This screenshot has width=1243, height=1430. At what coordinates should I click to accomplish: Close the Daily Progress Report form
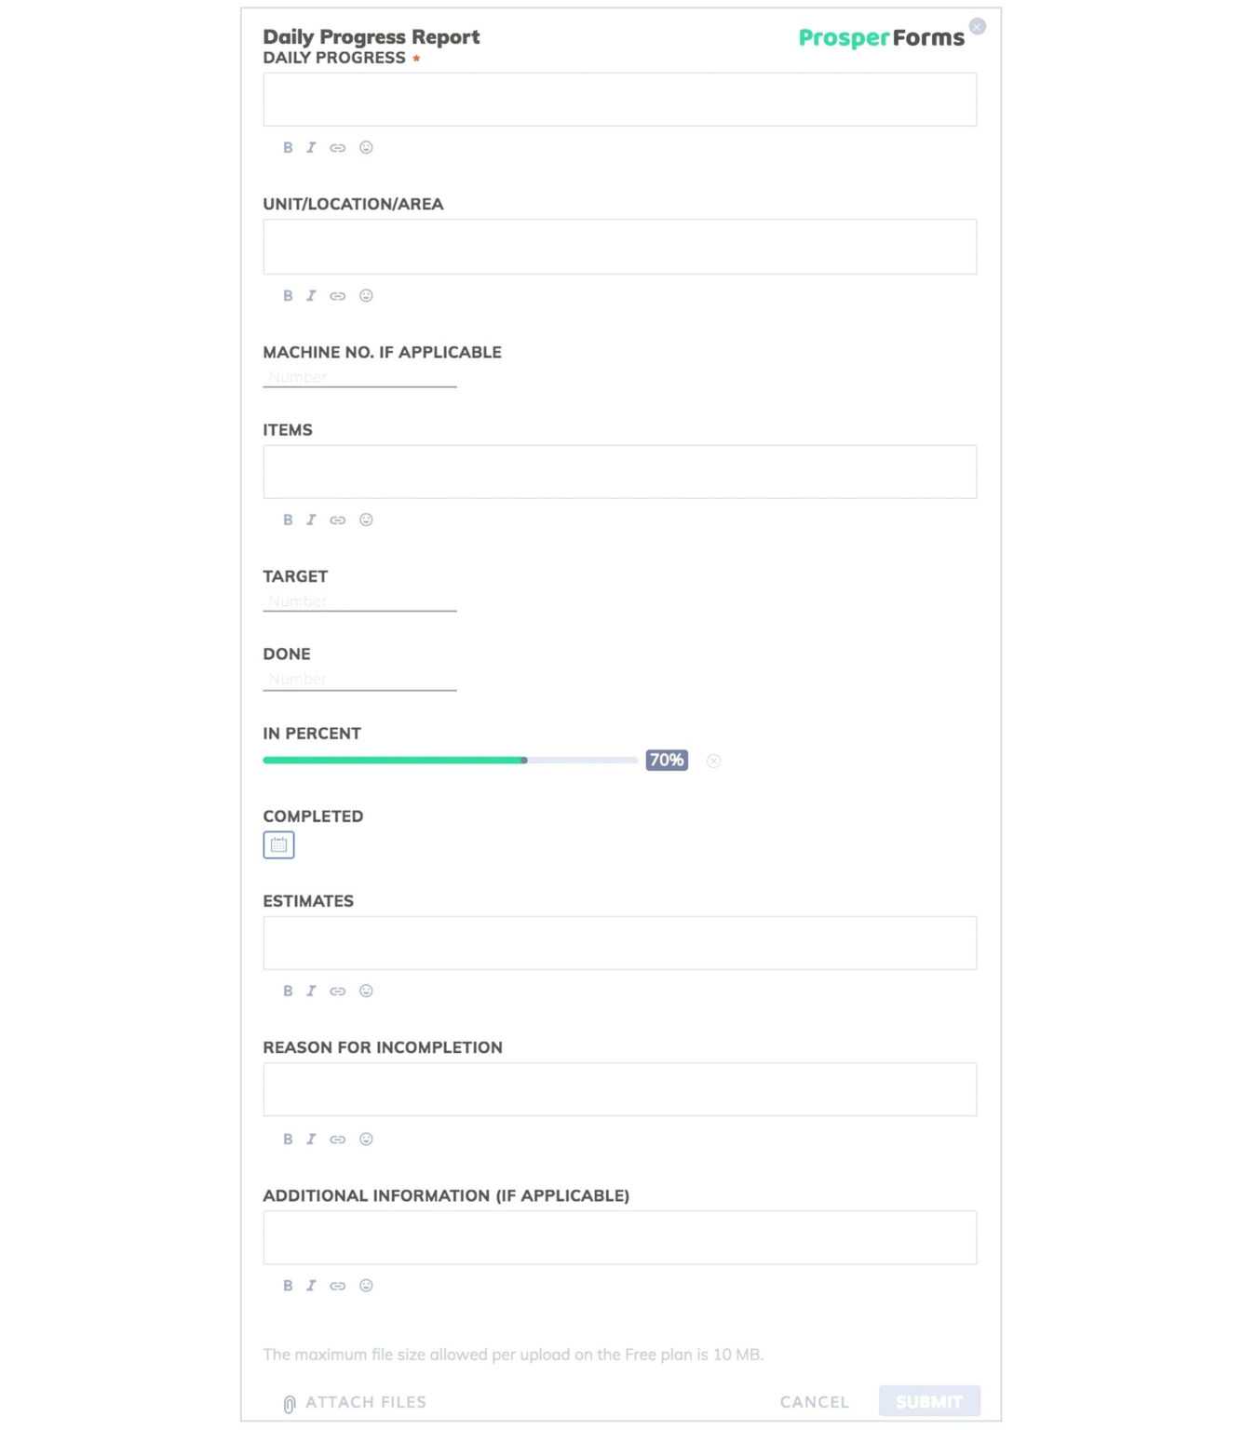[x=977, y=26]
